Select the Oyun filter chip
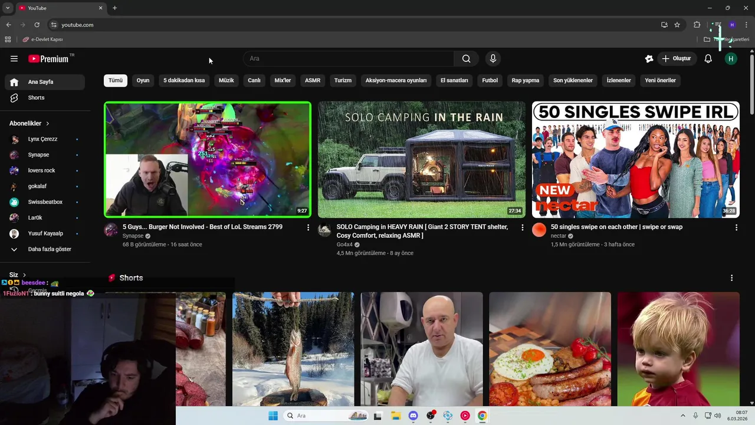Screen dimensions: 755x425 tap(143, 80)
